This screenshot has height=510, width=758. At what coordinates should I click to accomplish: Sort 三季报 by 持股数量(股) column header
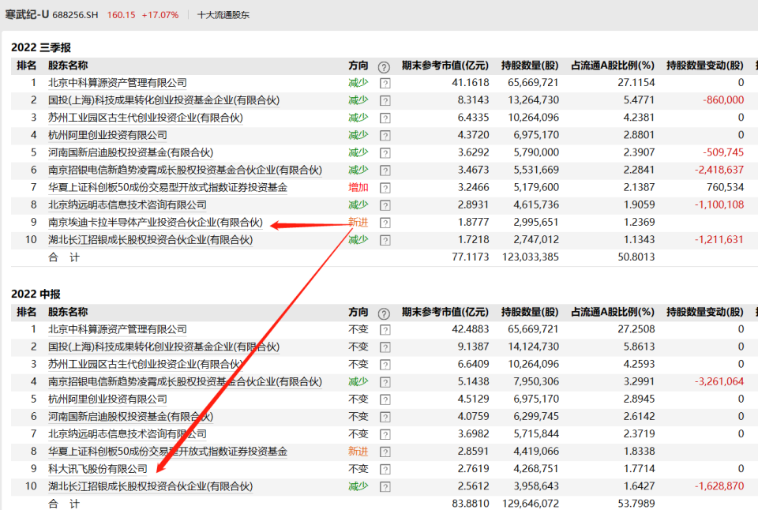tap(530, 66)
